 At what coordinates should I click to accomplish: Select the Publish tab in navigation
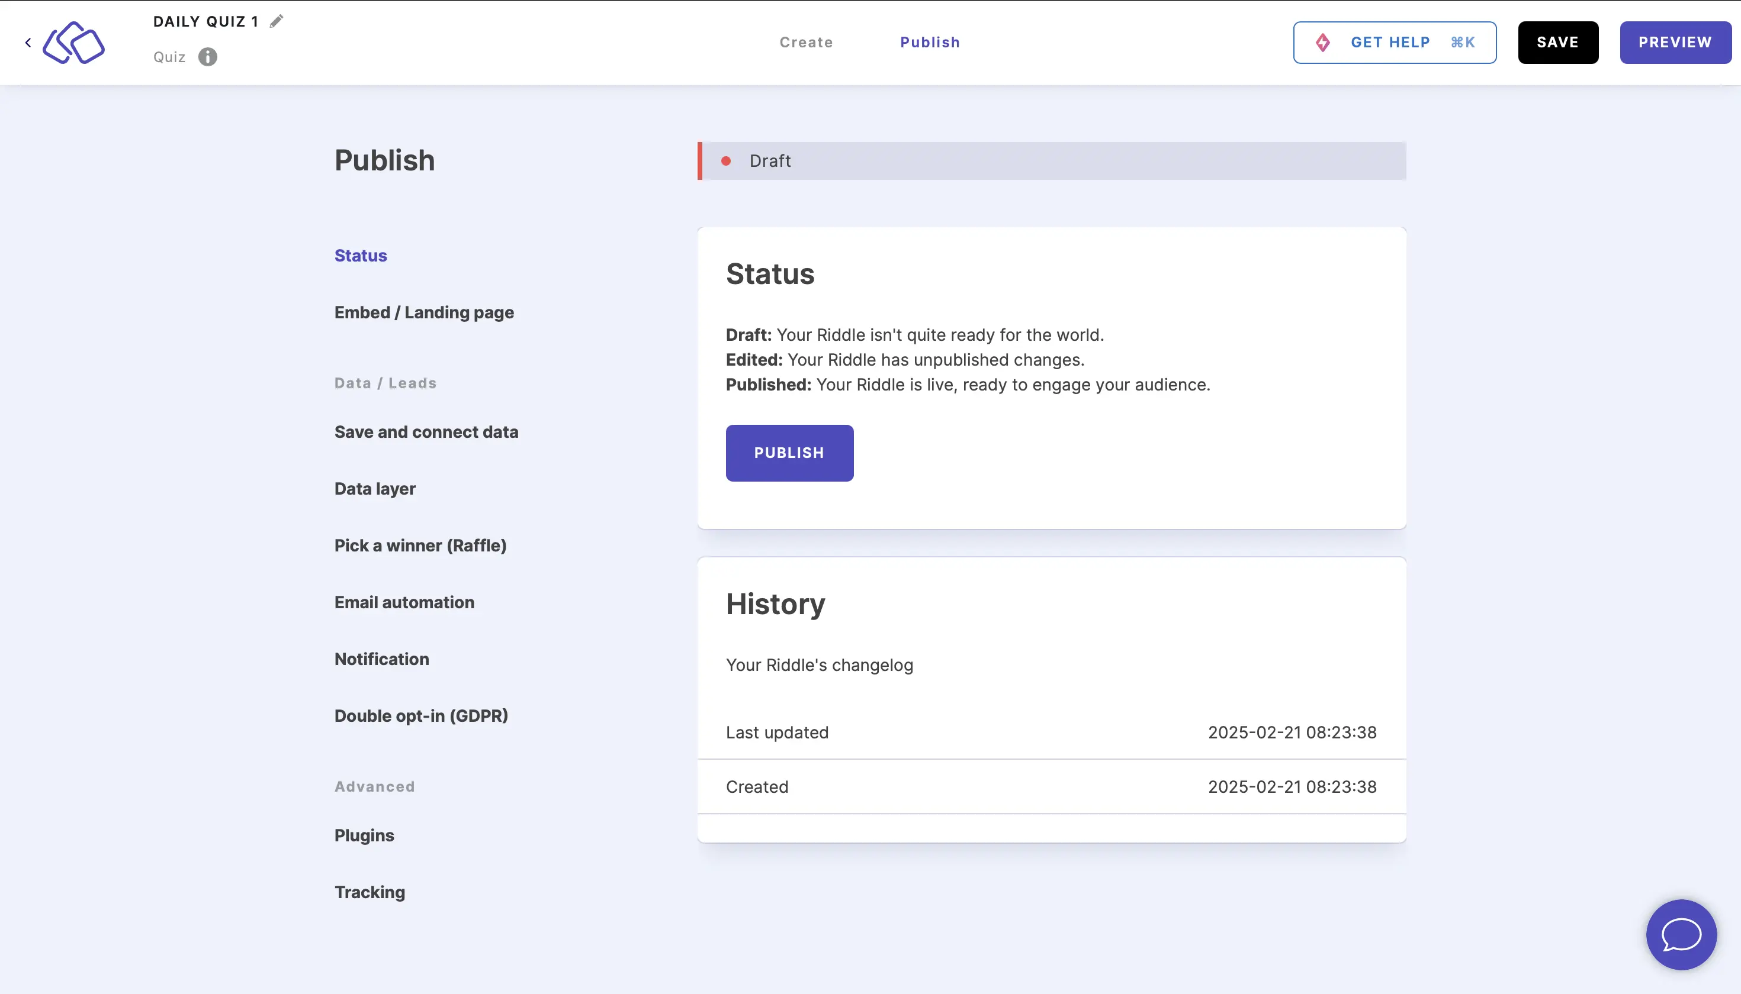(930, 42)
